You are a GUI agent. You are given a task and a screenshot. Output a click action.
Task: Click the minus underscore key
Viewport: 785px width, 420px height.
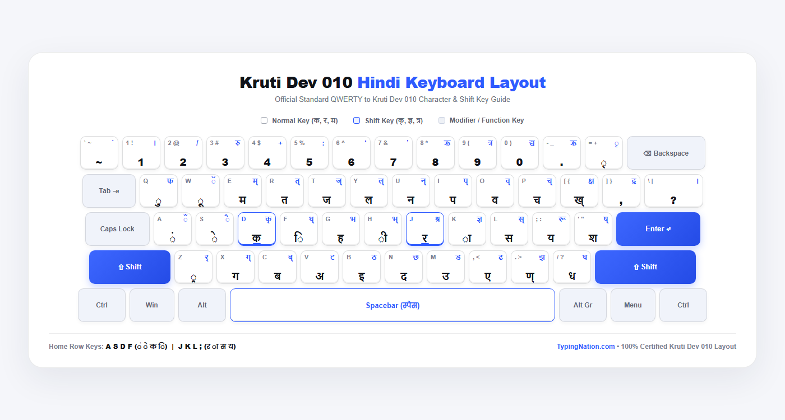pyautogui.click(x=561, y=153)
